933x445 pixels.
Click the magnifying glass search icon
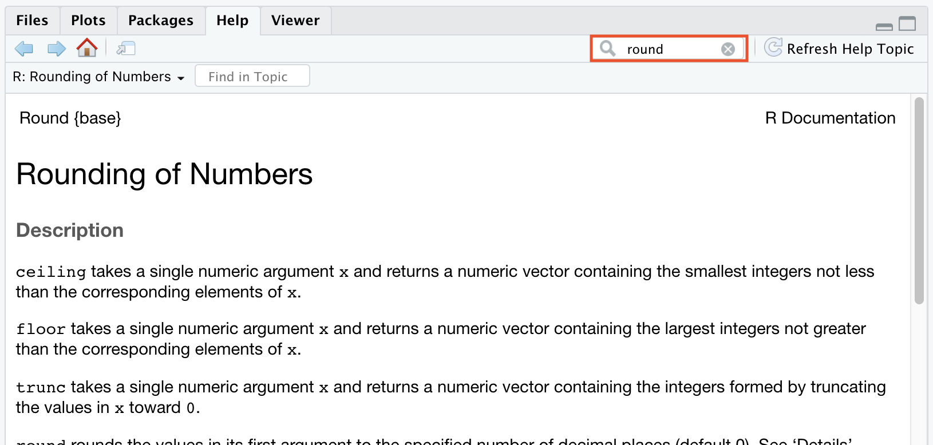tap(607, 49)
